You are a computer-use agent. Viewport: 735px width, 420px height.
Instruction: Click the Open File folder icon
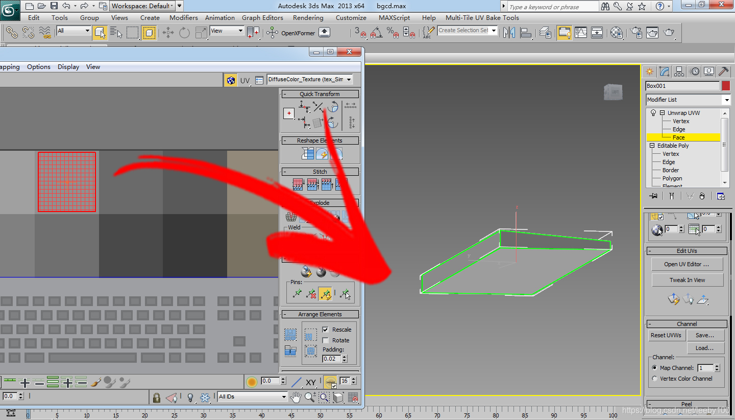(x=41, y=6)
